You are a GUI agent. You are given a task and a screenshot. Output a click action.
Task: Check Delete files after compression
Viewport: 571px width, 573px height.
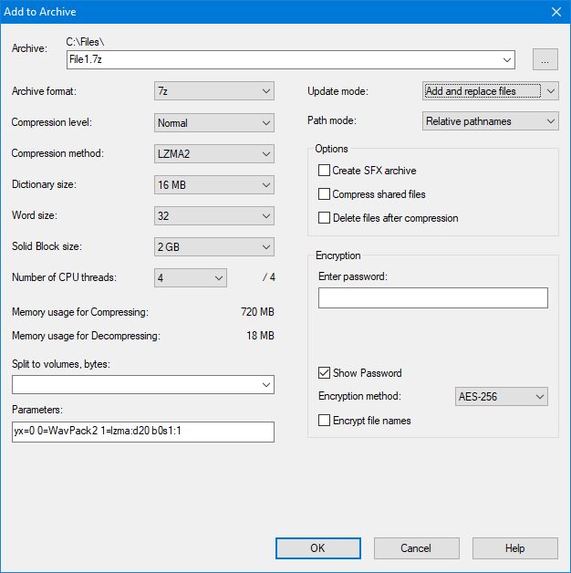[x=324, y=218]
